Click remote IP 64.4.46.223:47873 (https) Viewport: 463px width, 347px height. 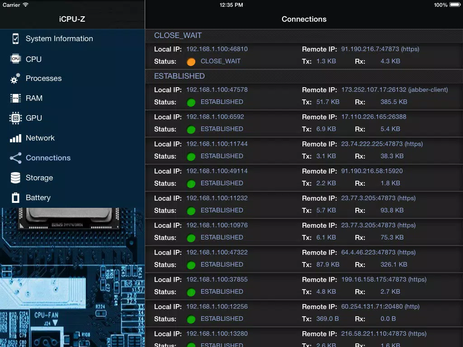378,253
